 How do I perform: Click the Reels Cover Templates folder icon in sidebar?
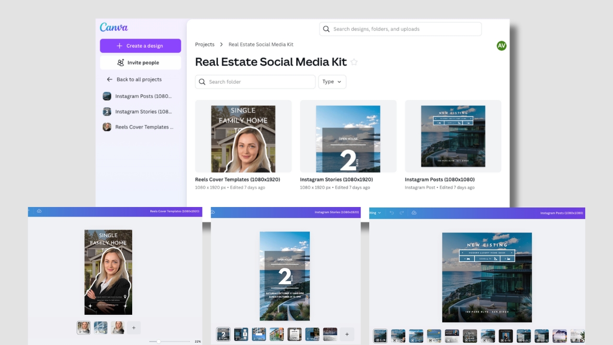[107, 126]
